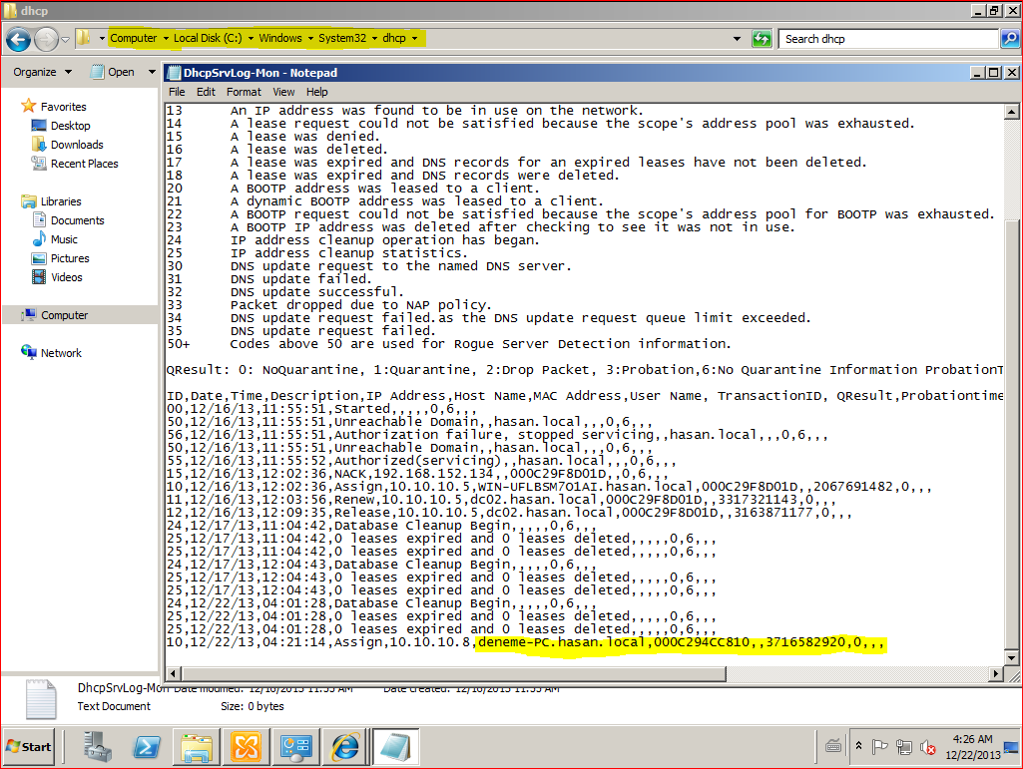
Task: Open the Edit menu in Notepad
Action: 206,92
